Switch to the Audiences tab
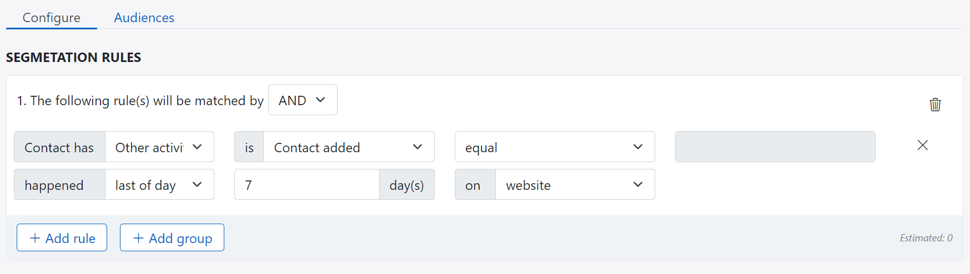 (x=144, y=18)
